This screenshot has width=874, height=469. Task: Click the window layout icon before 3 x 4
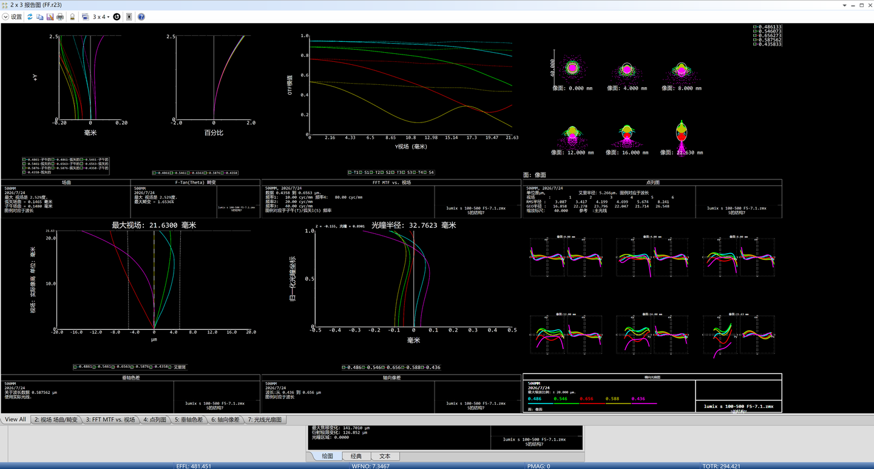coord(86,17)
